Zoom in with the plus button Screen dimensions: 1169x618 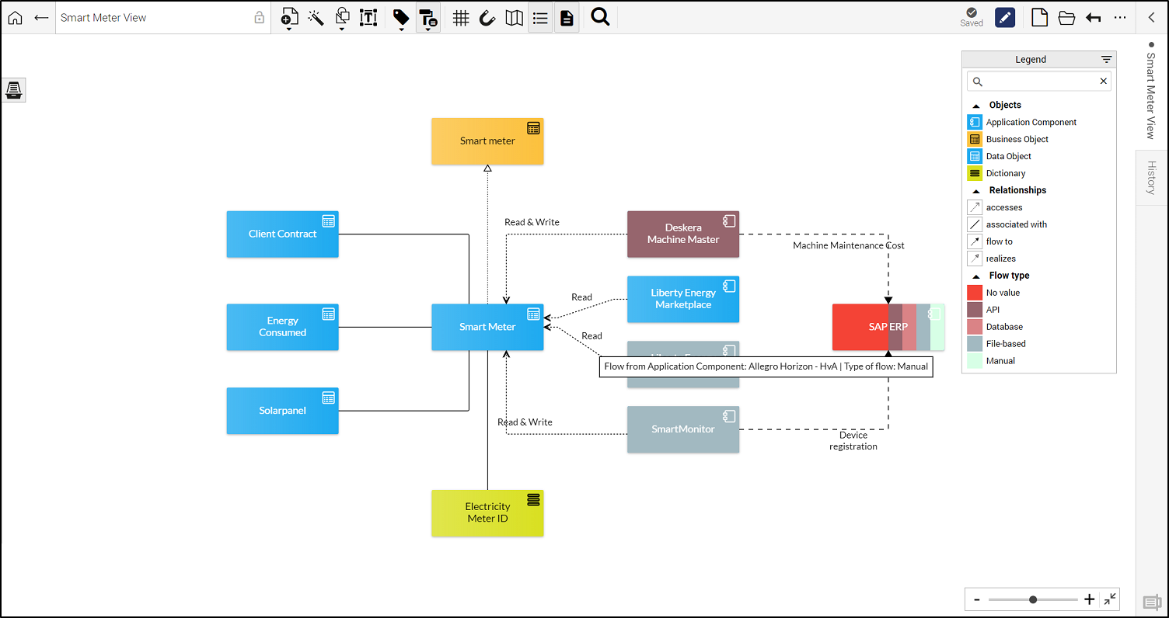coord(1089,599)
